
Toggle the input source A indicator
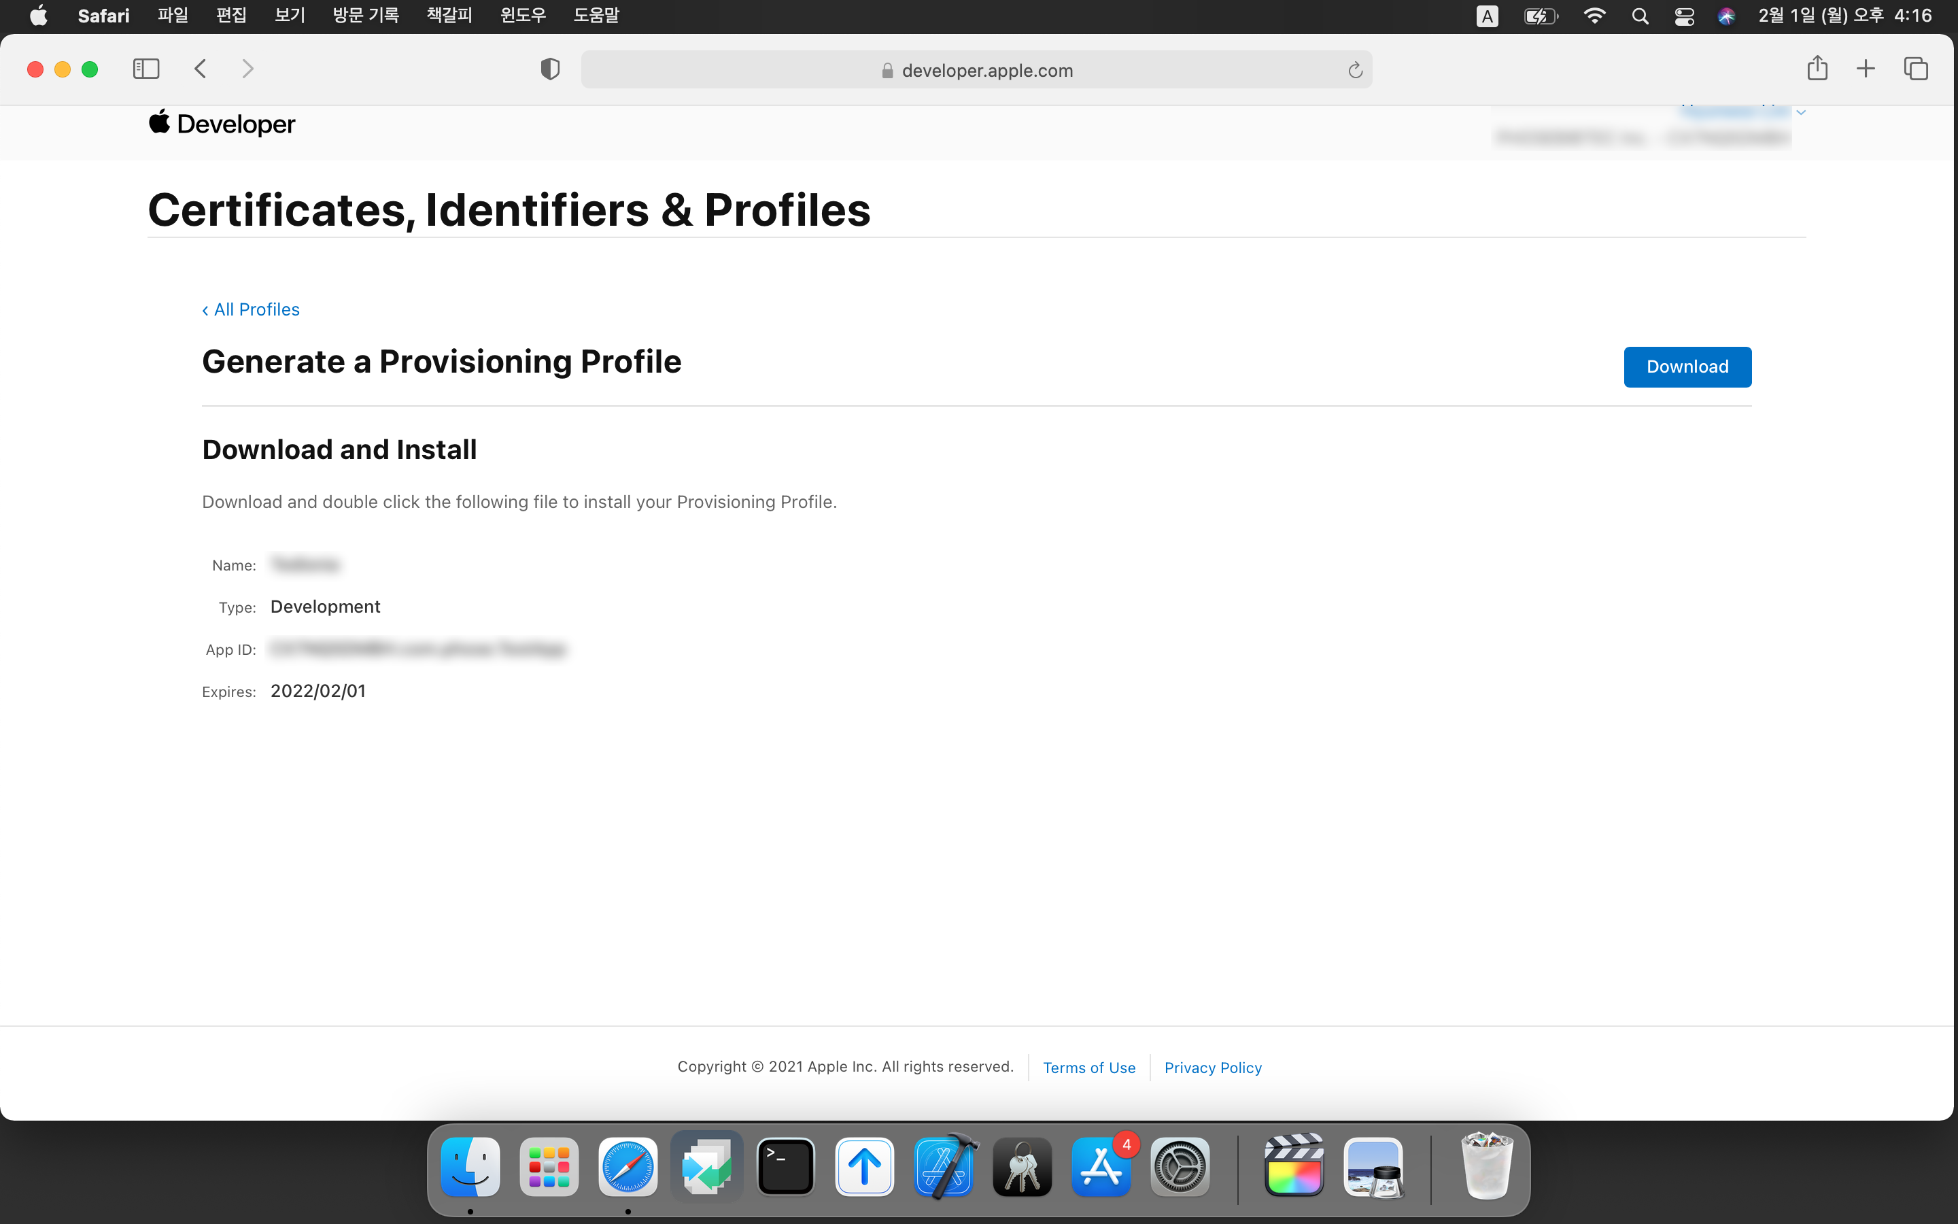tap(1487, 16)
